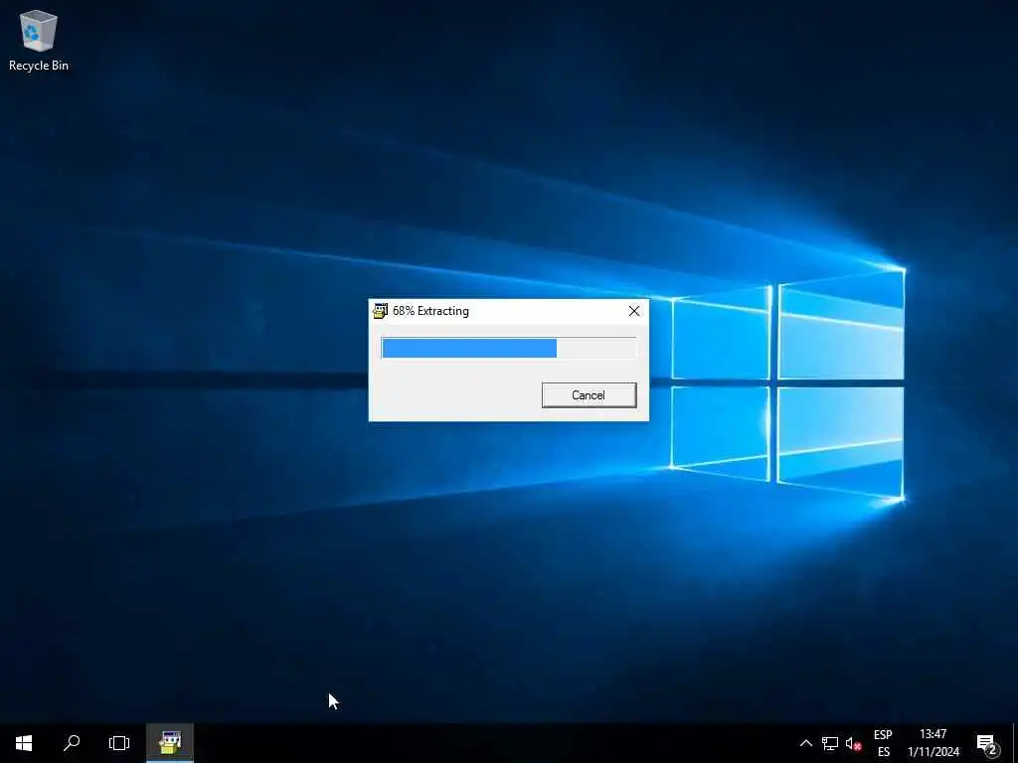Open the Action Center notifications icon
The height and width of the screenshot is (763, 1018).
(x=987, y=743)
